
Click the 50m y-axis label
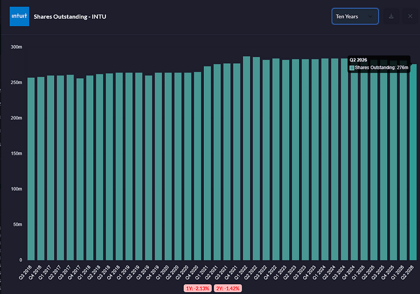(x=18, y=225)
